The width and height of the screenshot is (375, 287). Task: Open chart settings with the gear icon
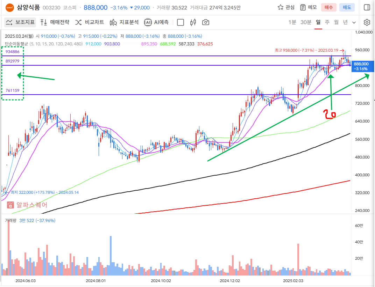pos(367,22)
